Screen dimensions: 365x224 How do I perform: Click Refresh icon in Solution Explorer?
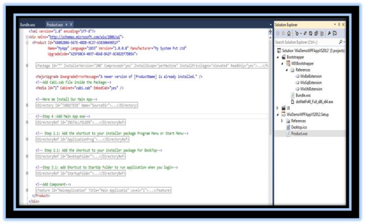tap(311, 34)
